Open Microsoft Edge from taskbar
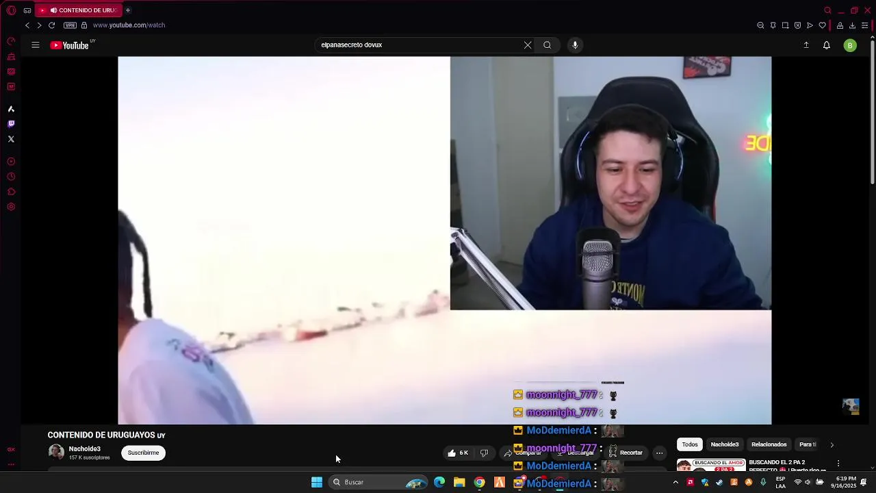876x493 pixels. [439, 482]
